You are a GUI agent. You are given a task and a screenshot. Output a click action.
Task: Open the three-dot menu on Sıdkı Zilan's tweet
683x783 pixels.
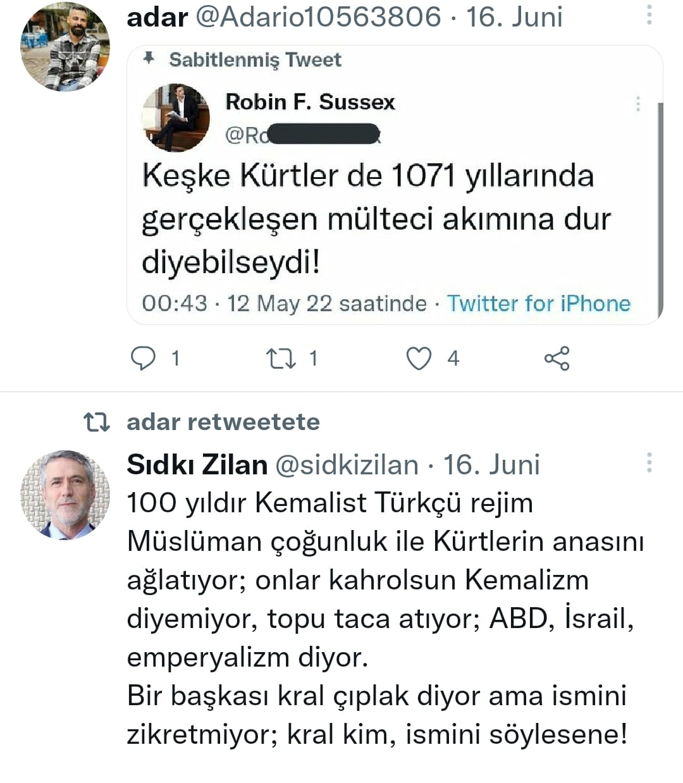pos(649,463)
